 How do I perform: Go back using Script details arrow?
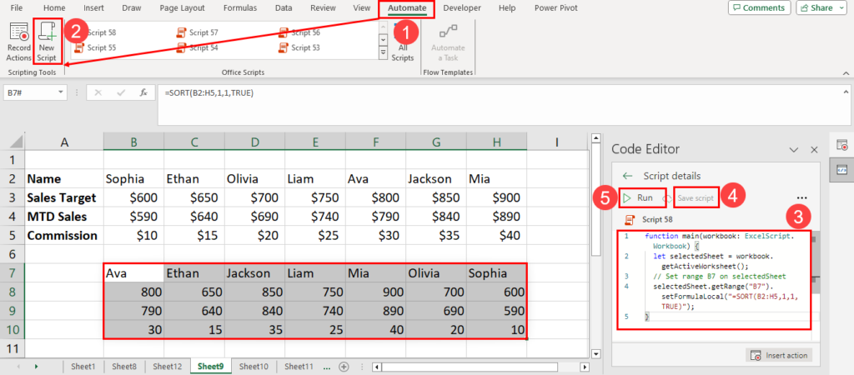tap(627, 176)
